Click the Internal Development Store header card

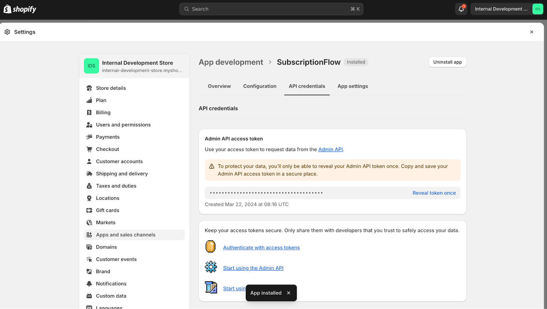pos(134,66)
